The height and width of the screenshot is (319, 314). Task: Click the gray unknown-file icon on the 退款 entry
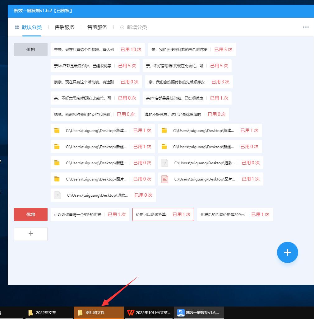(58, 195)
